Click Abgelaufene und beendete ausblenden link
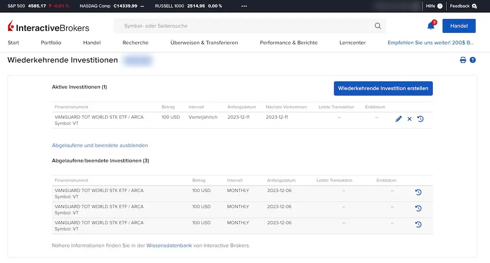 [99, 145]
